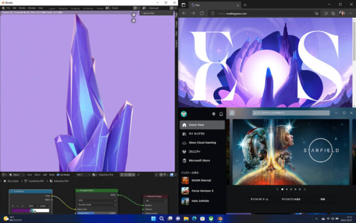Open Xbox app profile avatar

(184, 114)
